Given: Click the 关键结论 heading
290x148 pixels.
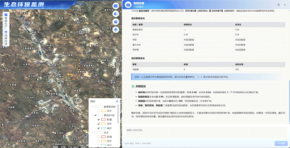Looking at the screenshot, I should point(141,86).
